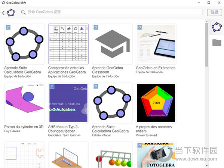Viewport: 224px width, 168px height.
Task: Close the GeoGebra window
Action: tap(219, 3)
